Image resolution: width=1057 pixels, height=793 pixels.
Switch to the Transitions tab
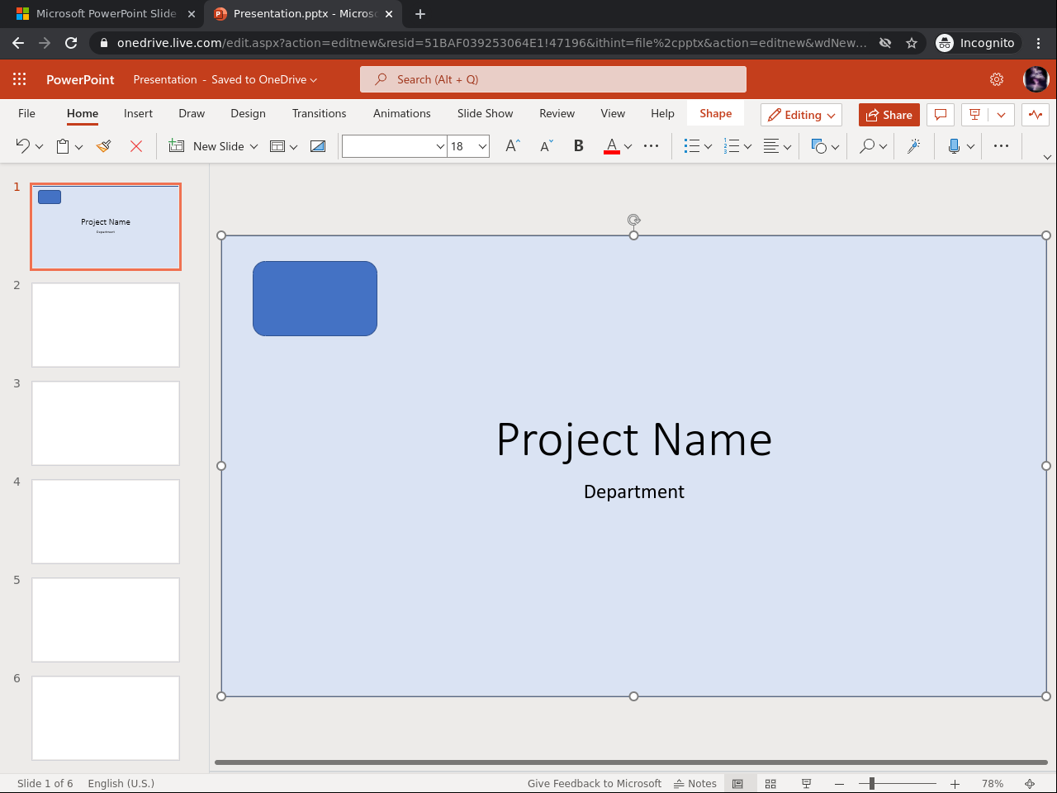(x=319, y=113)
